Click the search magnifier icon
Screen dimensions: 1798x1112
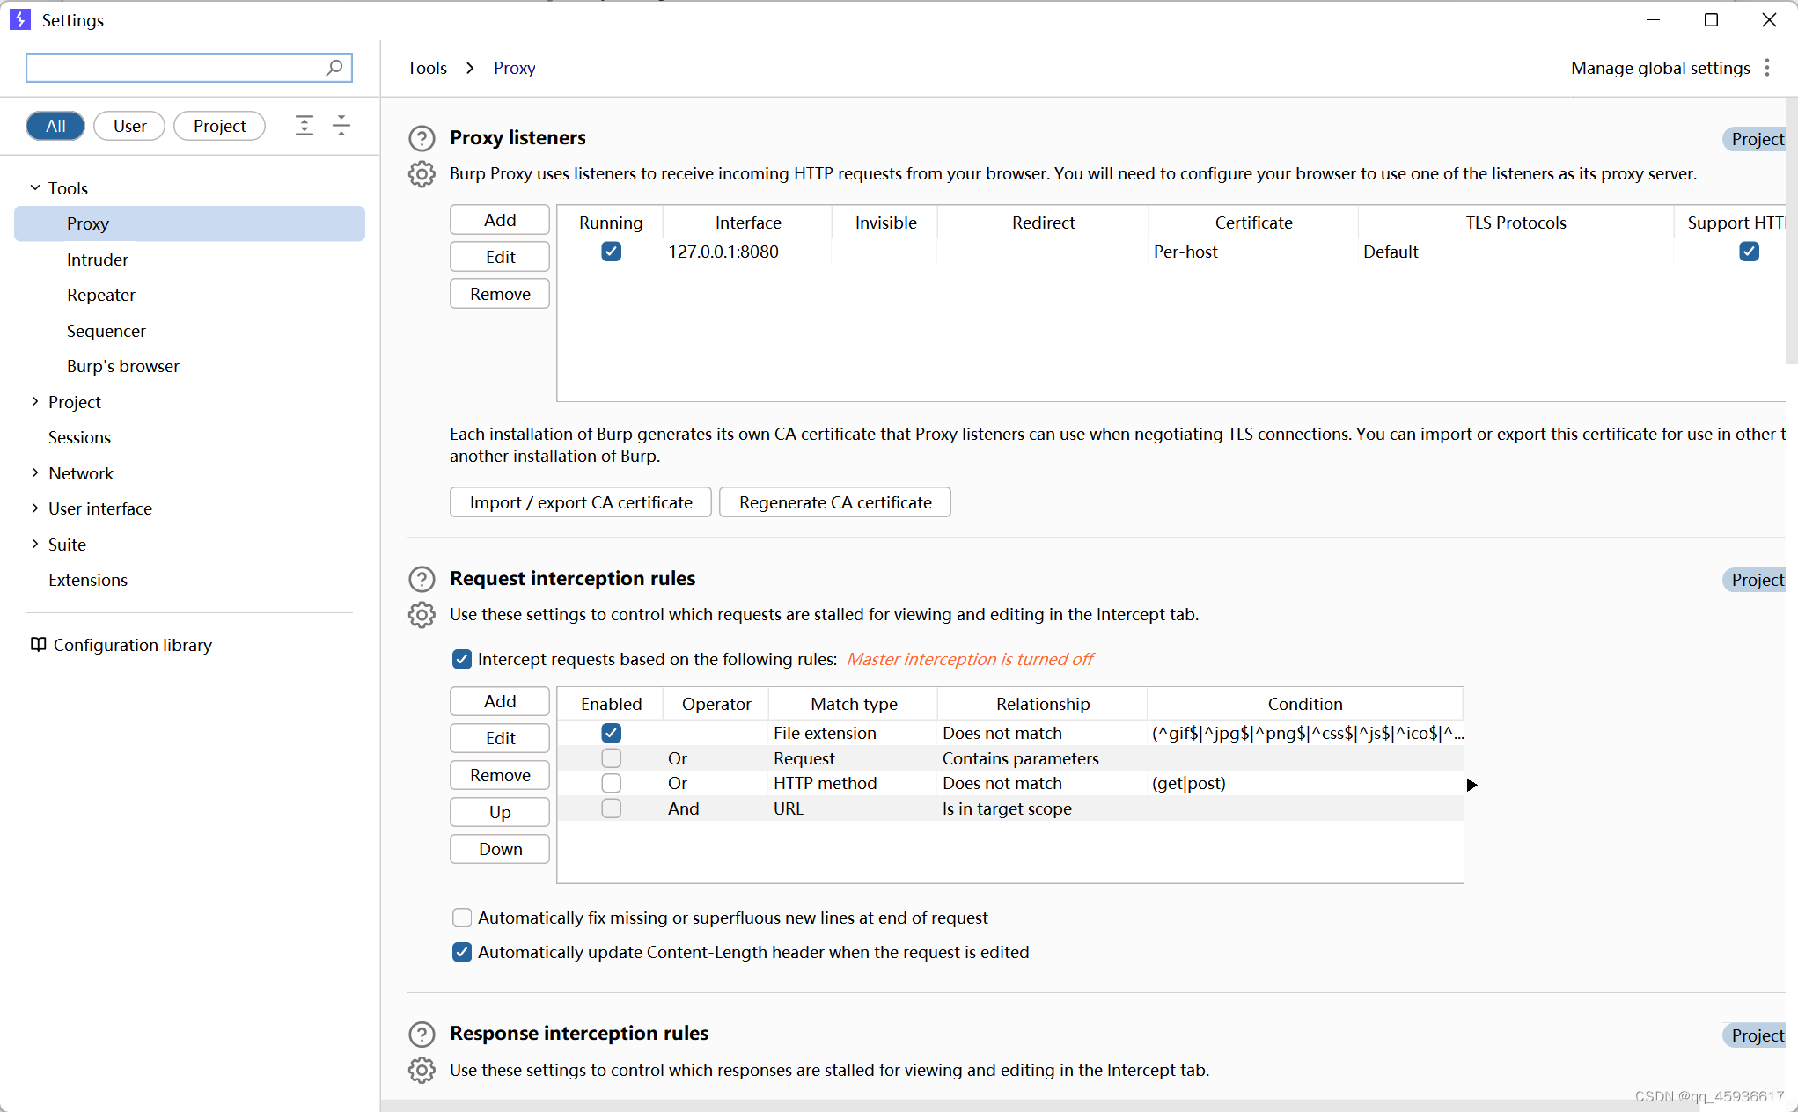point(334,68)
